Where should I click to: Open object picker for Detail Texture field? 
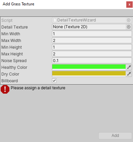(x=129, y=27)
